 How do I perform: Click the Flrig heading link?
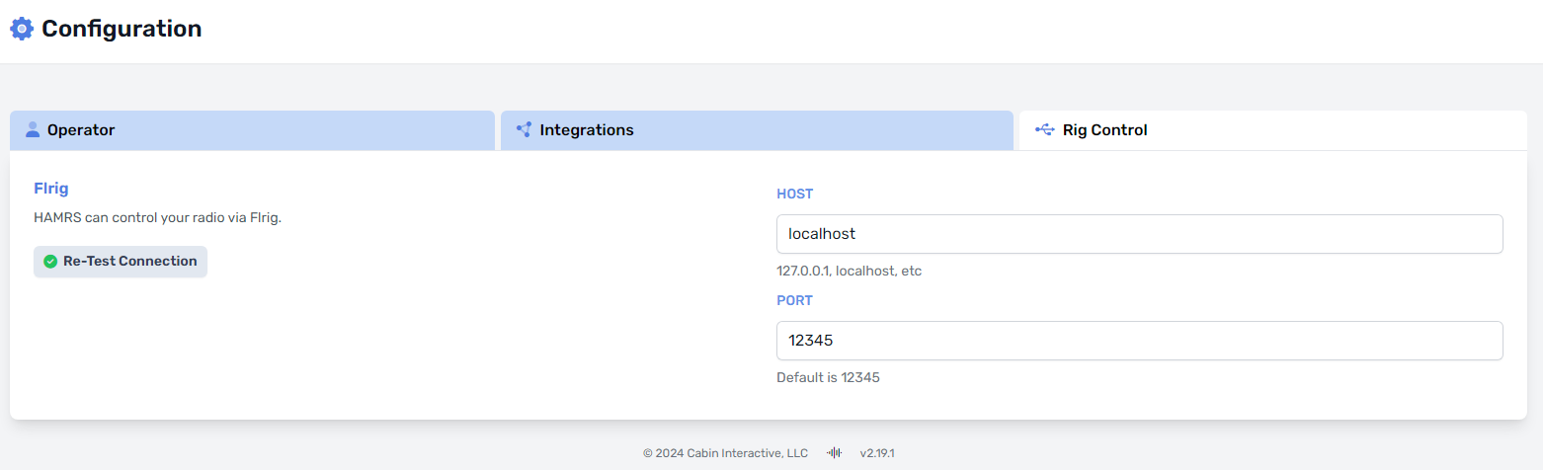click(51, 189)
